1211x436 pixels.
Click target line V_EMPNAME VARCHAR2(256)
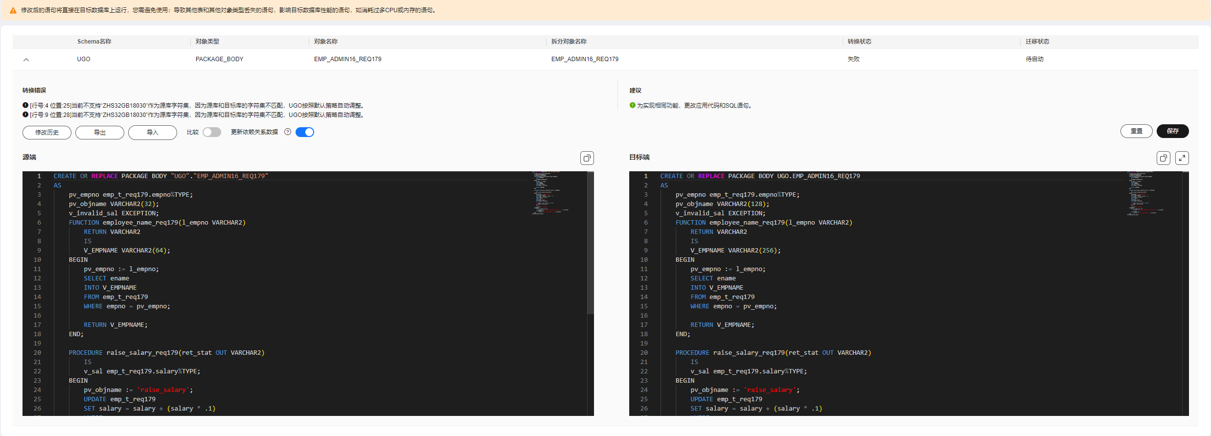tap(736, 251)
